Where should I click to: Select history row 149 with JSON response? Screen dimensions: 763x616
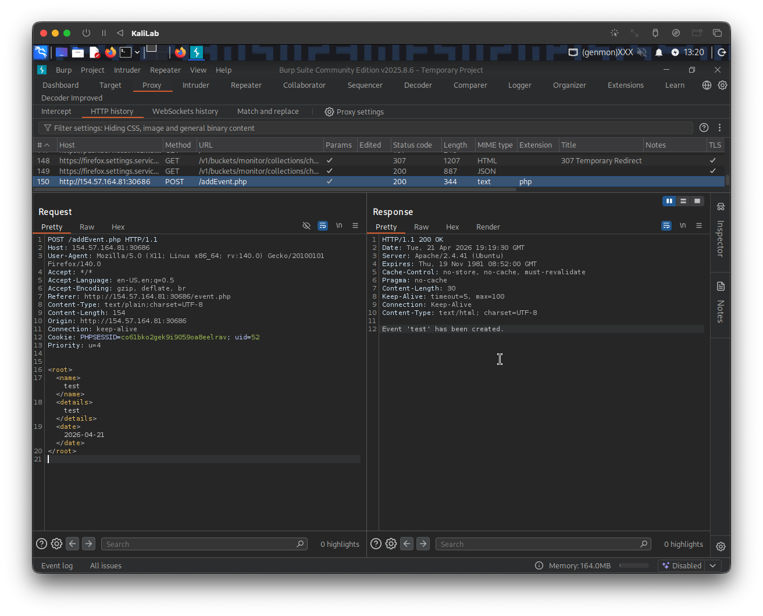click(379, 171)
